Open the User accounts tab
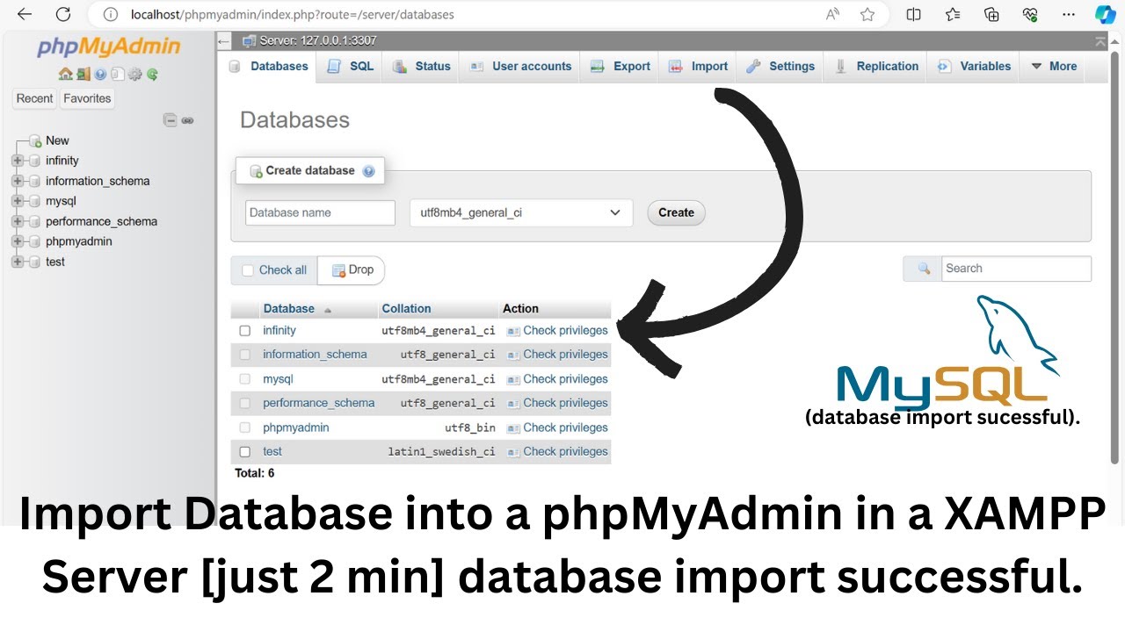The width and height of the screenshot is (1125, 632). (x=521, y=67)
